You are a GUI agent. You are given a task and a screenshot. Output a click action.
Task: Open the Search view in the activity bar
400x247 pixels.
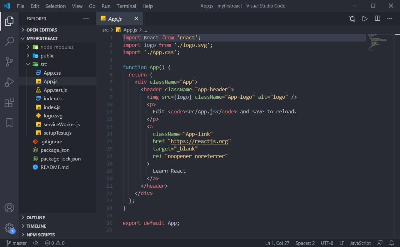pos(9,41)
